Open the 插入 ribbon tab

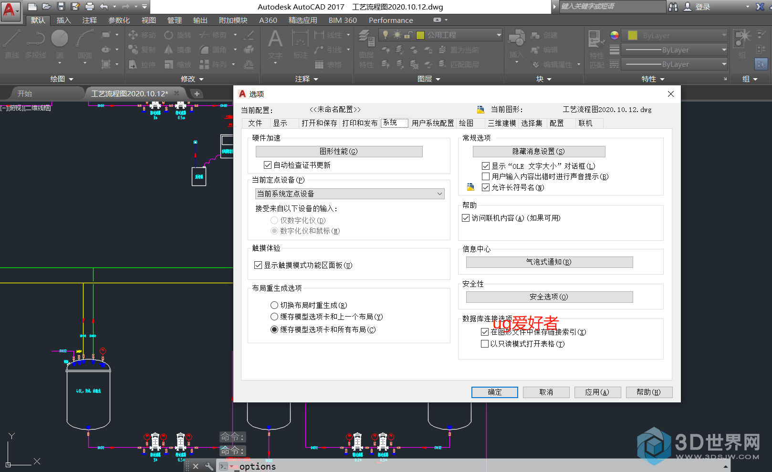point(63,20)
